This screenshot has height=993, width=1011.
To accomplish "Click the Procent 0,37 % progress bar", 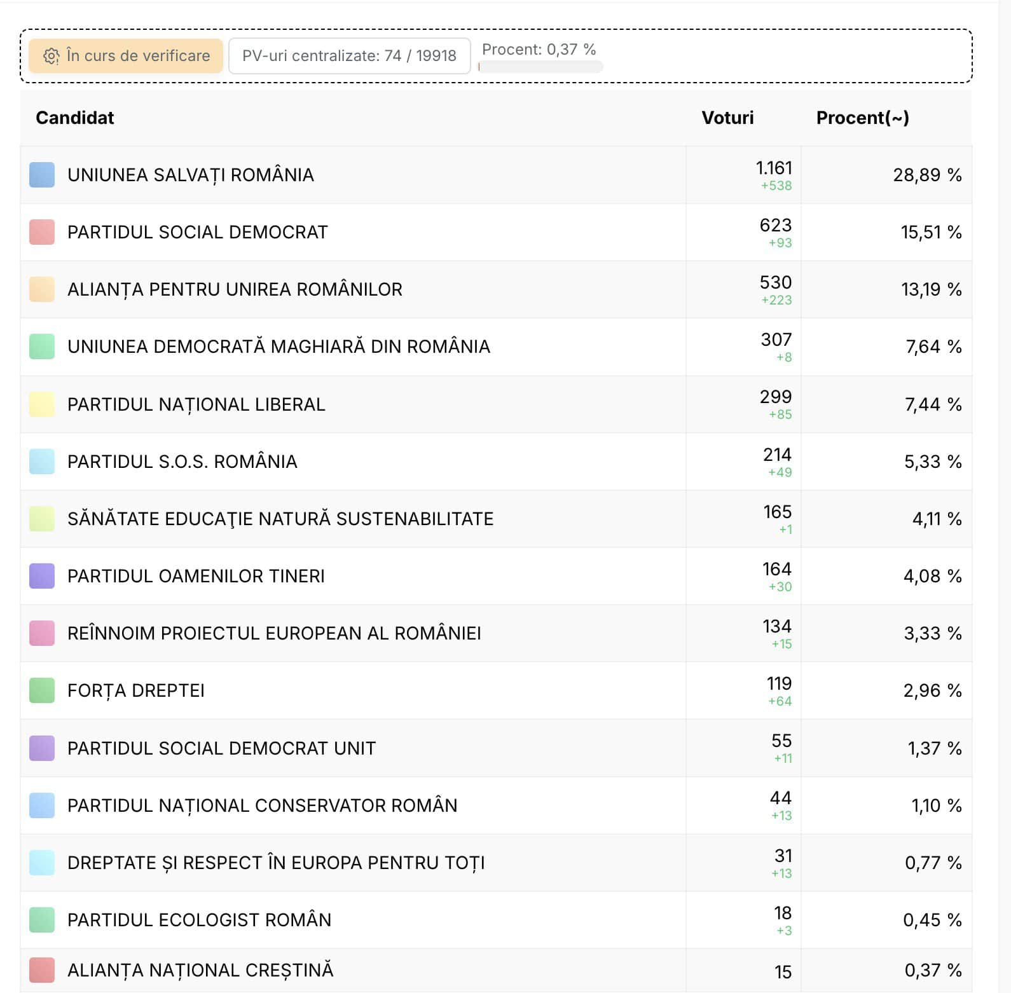I will click(x=540, y=67).
